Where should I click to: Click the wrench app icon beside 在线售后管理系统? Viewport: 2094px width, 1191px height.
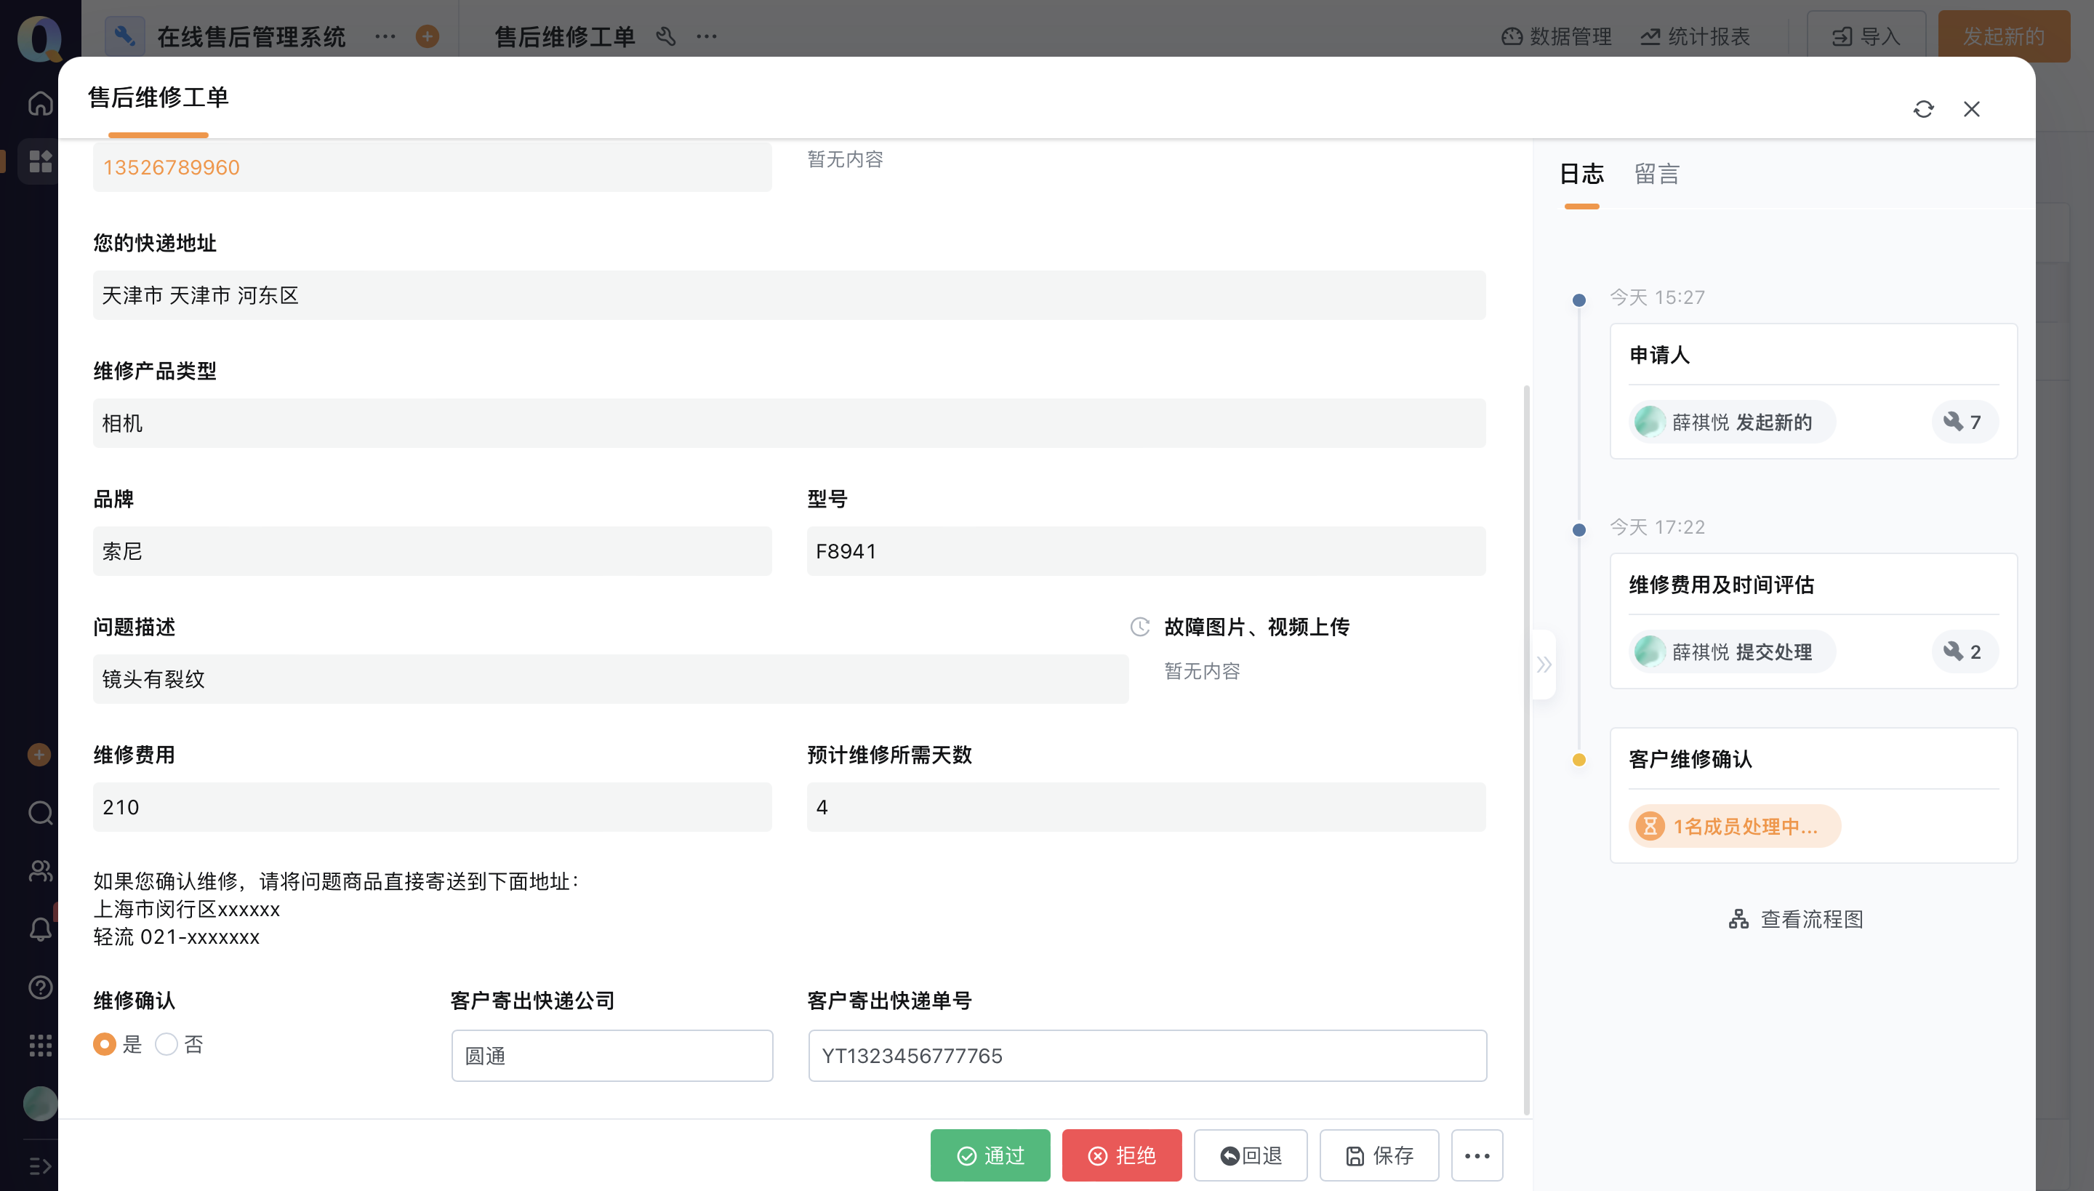[124, 36]
